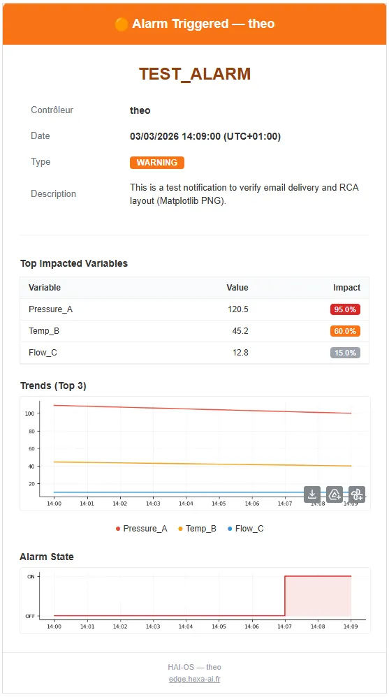Click the orange alarm circle icon in header
Viewport: 389px width, 697px height.
click(122, 24)
